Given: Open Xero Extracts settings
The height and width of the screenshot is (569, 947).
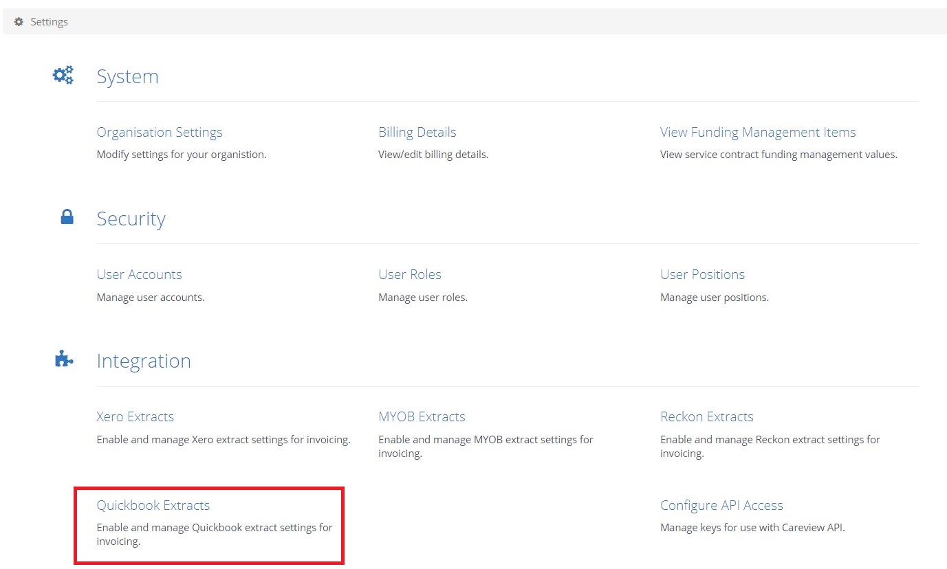Looking at the screenshot, I should pyautogui.click(x=135, y=416).
